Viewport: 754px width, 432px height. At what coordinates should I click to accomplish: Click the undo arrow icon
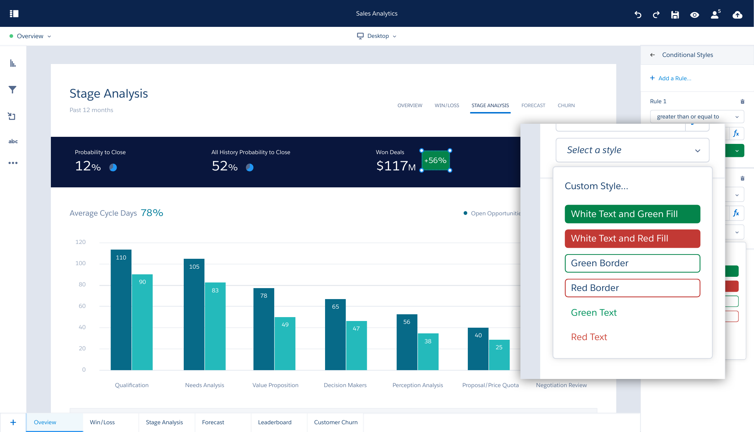click(x=638, y=14)
